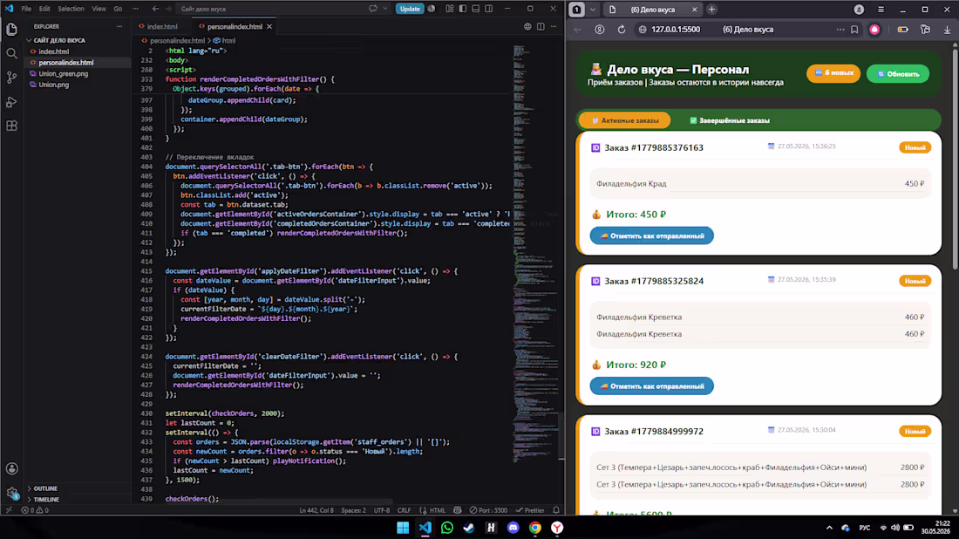Expand the TIMELINE section
The height and width of the screenshot is (539, 959).
(x=46, y=499)
